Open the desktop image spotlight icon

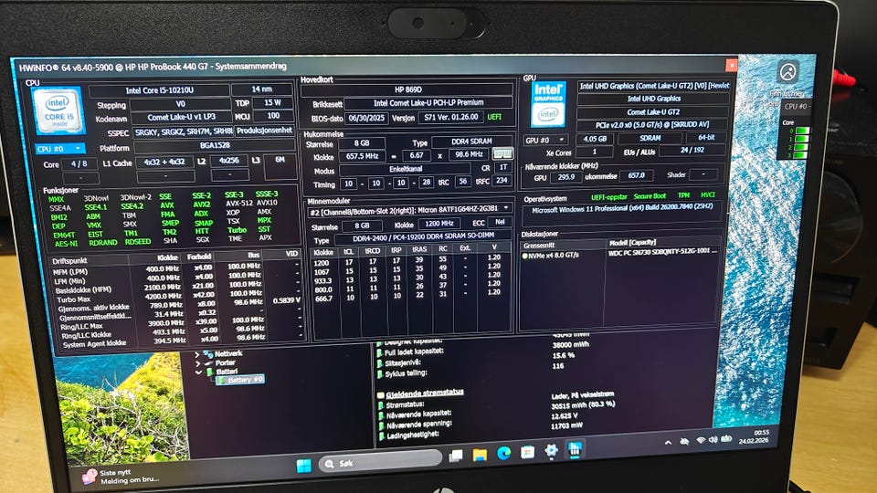point(788,71)
